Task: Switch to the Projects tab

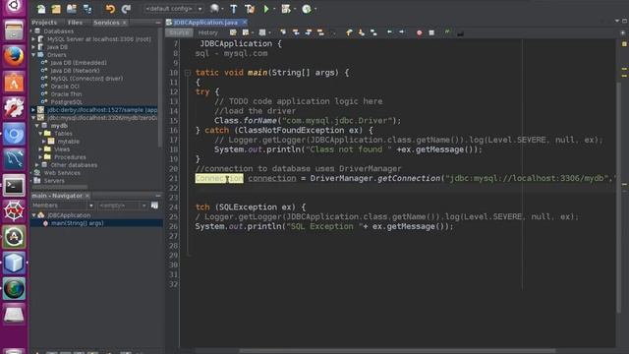Action: pos(44,23)
